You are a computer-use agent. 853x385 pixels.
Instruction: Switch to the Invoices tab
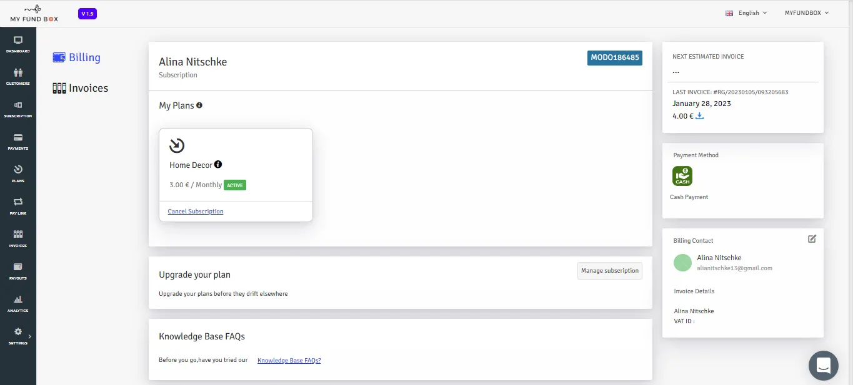(81, 88)
